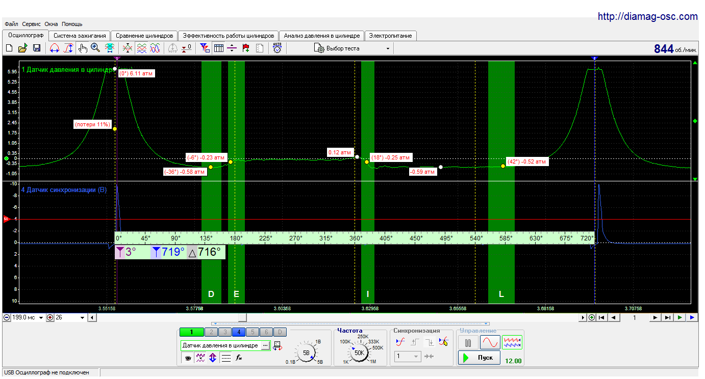
Task: Activate the hand pan tool
Action: (x=83, y=48)
